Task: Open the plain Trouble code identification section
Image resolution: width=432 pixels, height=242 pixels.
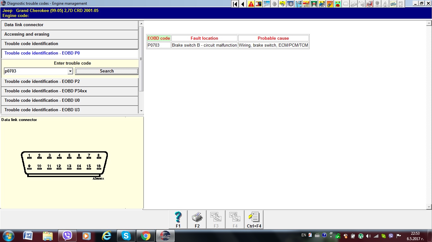Action: point(70,44)
